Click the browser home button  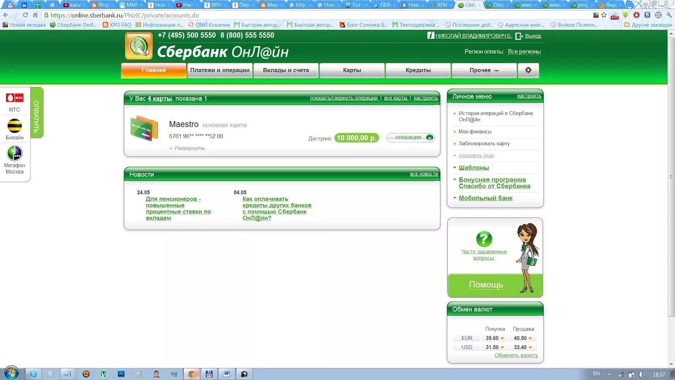[35, 15]
